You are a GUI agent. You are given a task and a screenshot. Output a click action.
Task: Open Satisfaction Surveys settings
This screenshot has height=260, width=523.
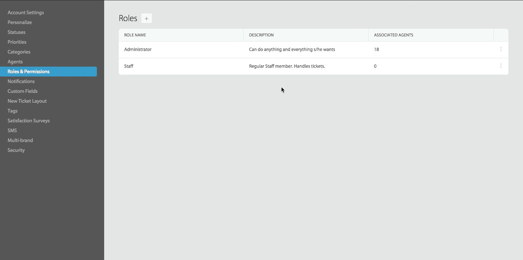(x=28, y=121)
